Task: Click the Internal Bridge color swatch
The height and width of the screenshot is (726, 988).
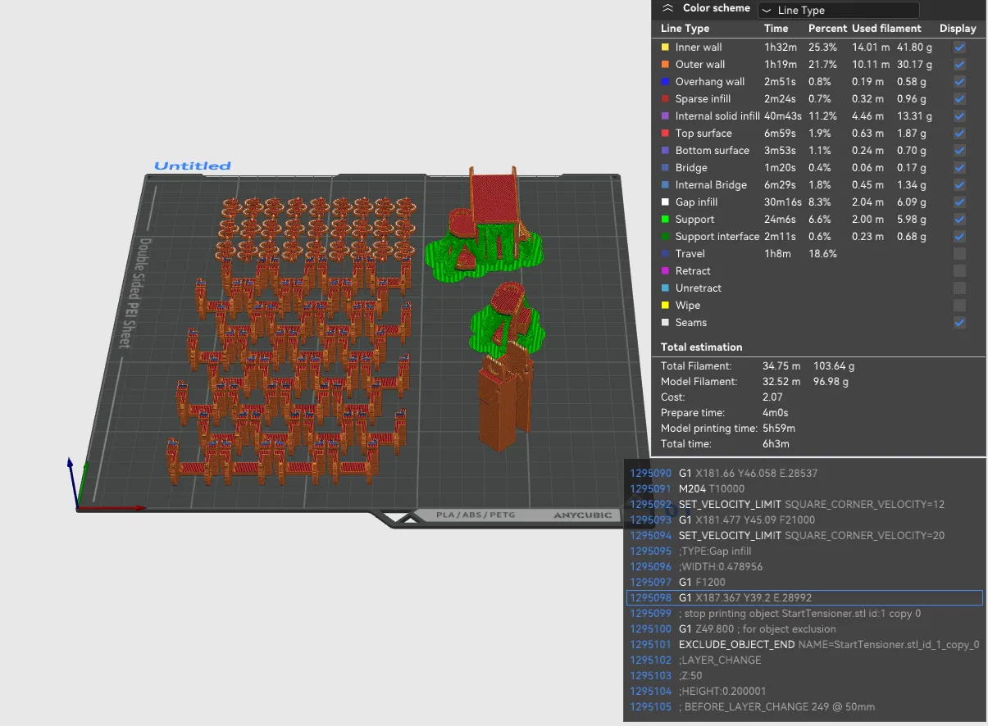Action: [x=666, y=185]
